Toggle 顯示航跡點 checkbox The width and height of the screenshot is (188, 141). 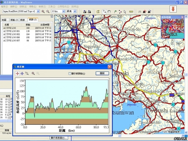pos(70,73)
